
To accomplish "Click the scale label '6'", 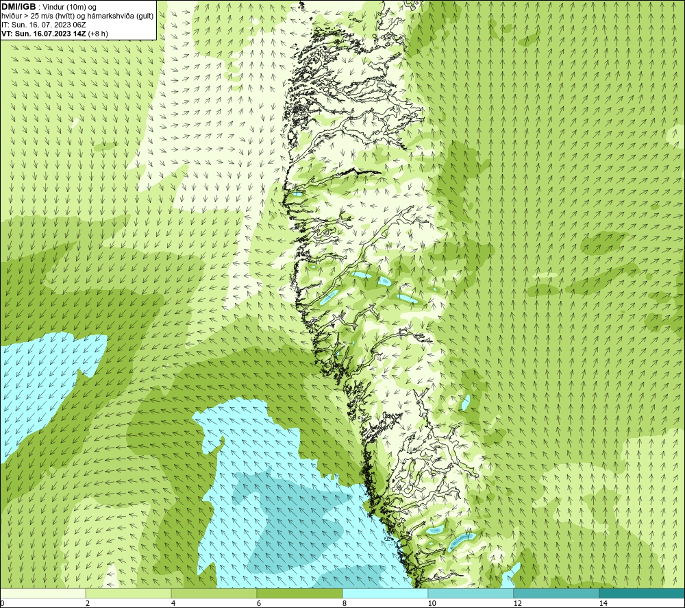I will 259,604.
